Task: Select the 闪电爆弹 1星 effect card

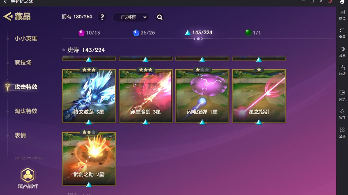Action: pyautogui.click(x=202, y=96)
